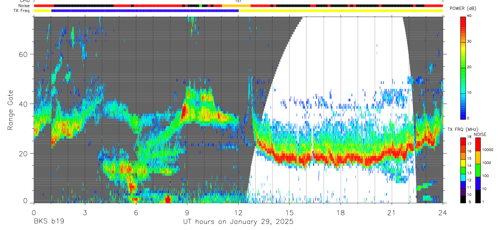This screenshot has width=498, height=230.
Task: Click hour tick label '9' on time axis
Action: [187, 213]
